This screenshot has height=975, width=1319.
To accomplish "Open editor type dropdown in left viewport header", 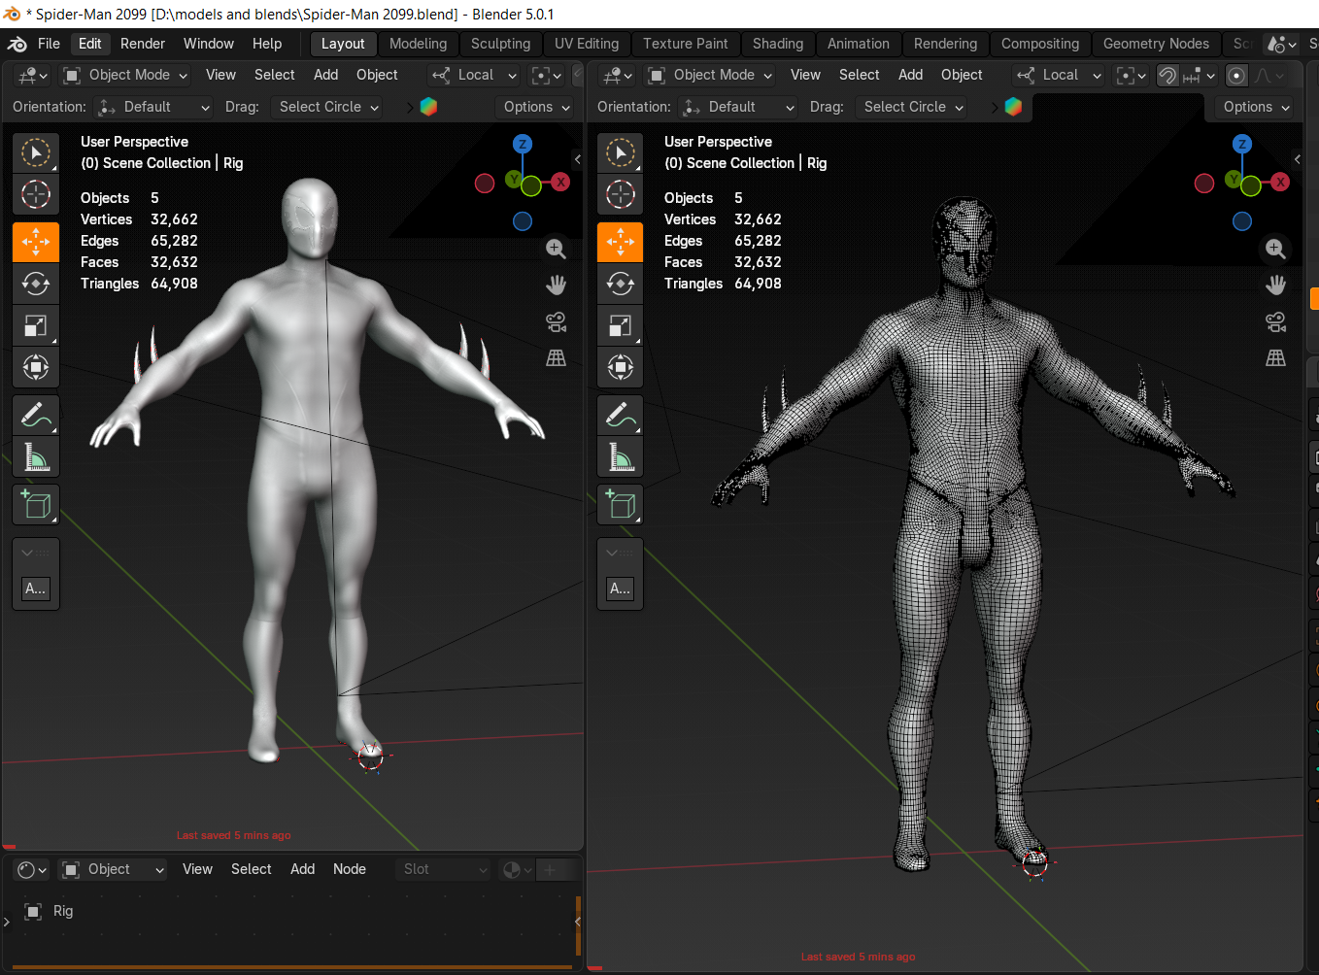I will pyautogui.click(x=32, y=75).
